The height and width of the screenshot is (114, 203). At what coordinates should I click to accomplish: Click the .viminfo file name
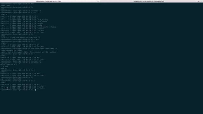[40, 31]
